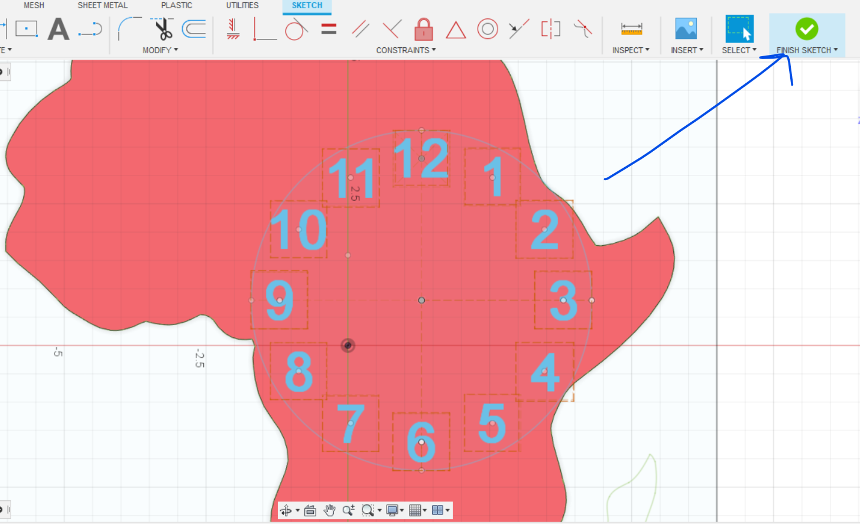The image size is (860, 524).
Task: Apply the Concentric constraint
Action: [488, 28]
